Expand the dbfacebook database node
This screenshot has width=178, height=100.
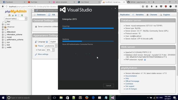pos(3,32)
